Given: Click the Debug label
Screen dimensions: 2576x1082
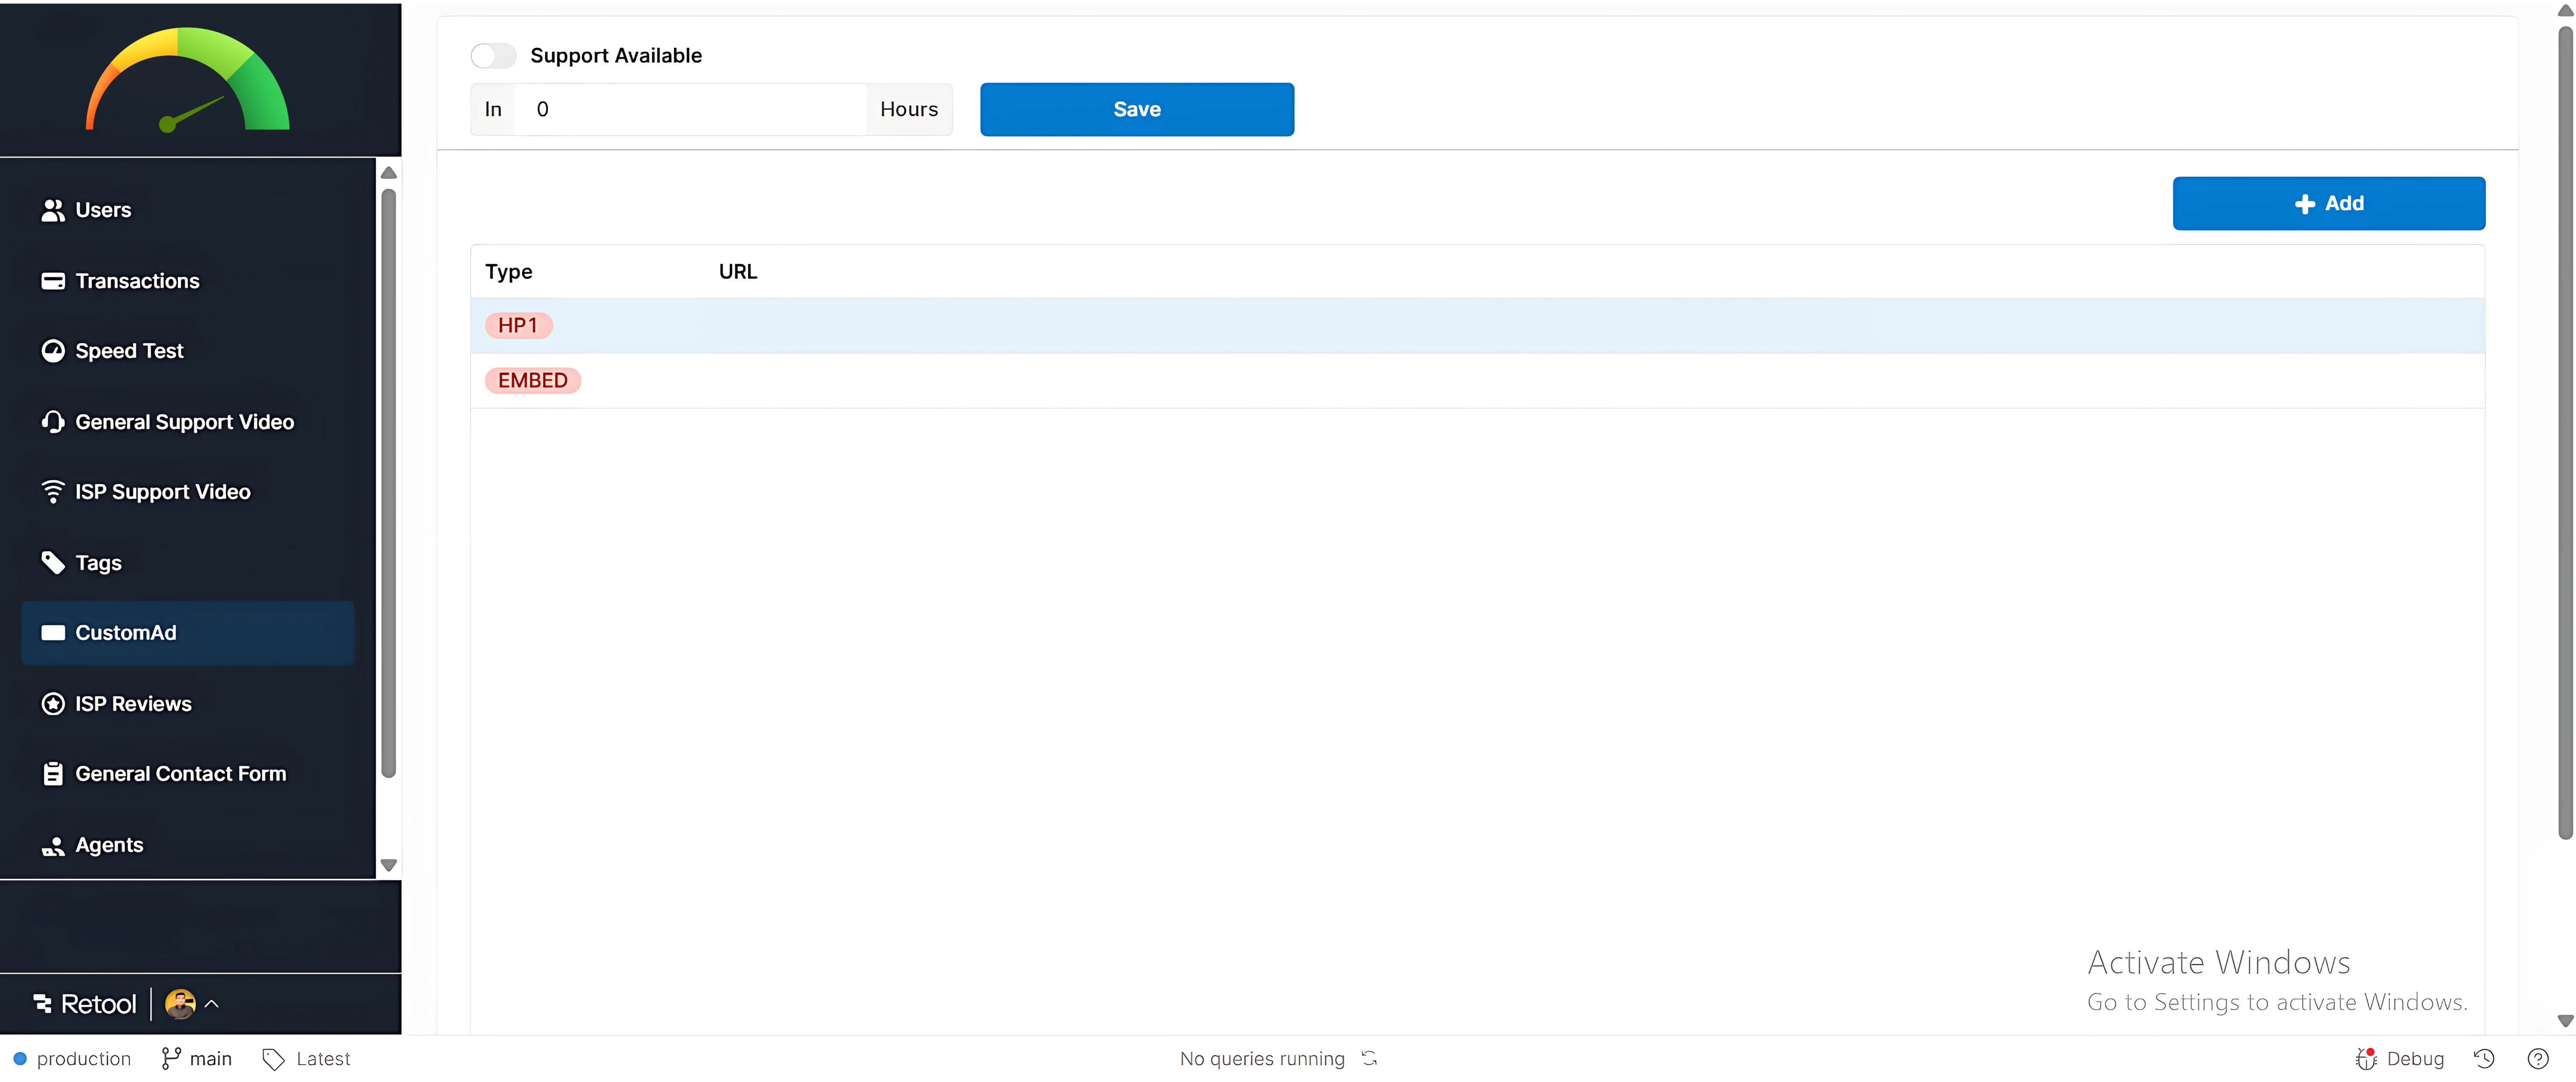Looking at the screenshot, I should tap(2415, 1059).
